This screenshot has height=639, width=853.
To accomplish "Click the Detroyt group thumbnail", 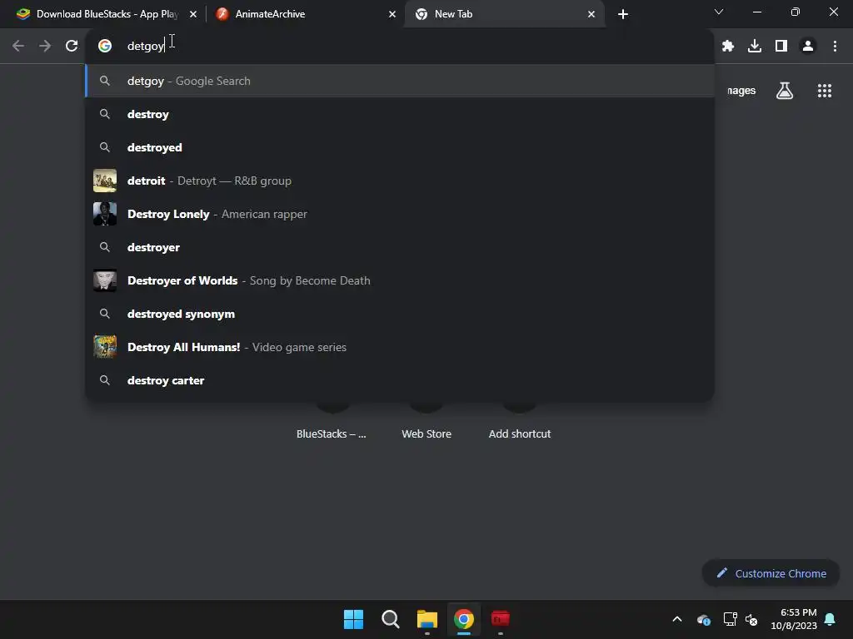I will 105,181.
